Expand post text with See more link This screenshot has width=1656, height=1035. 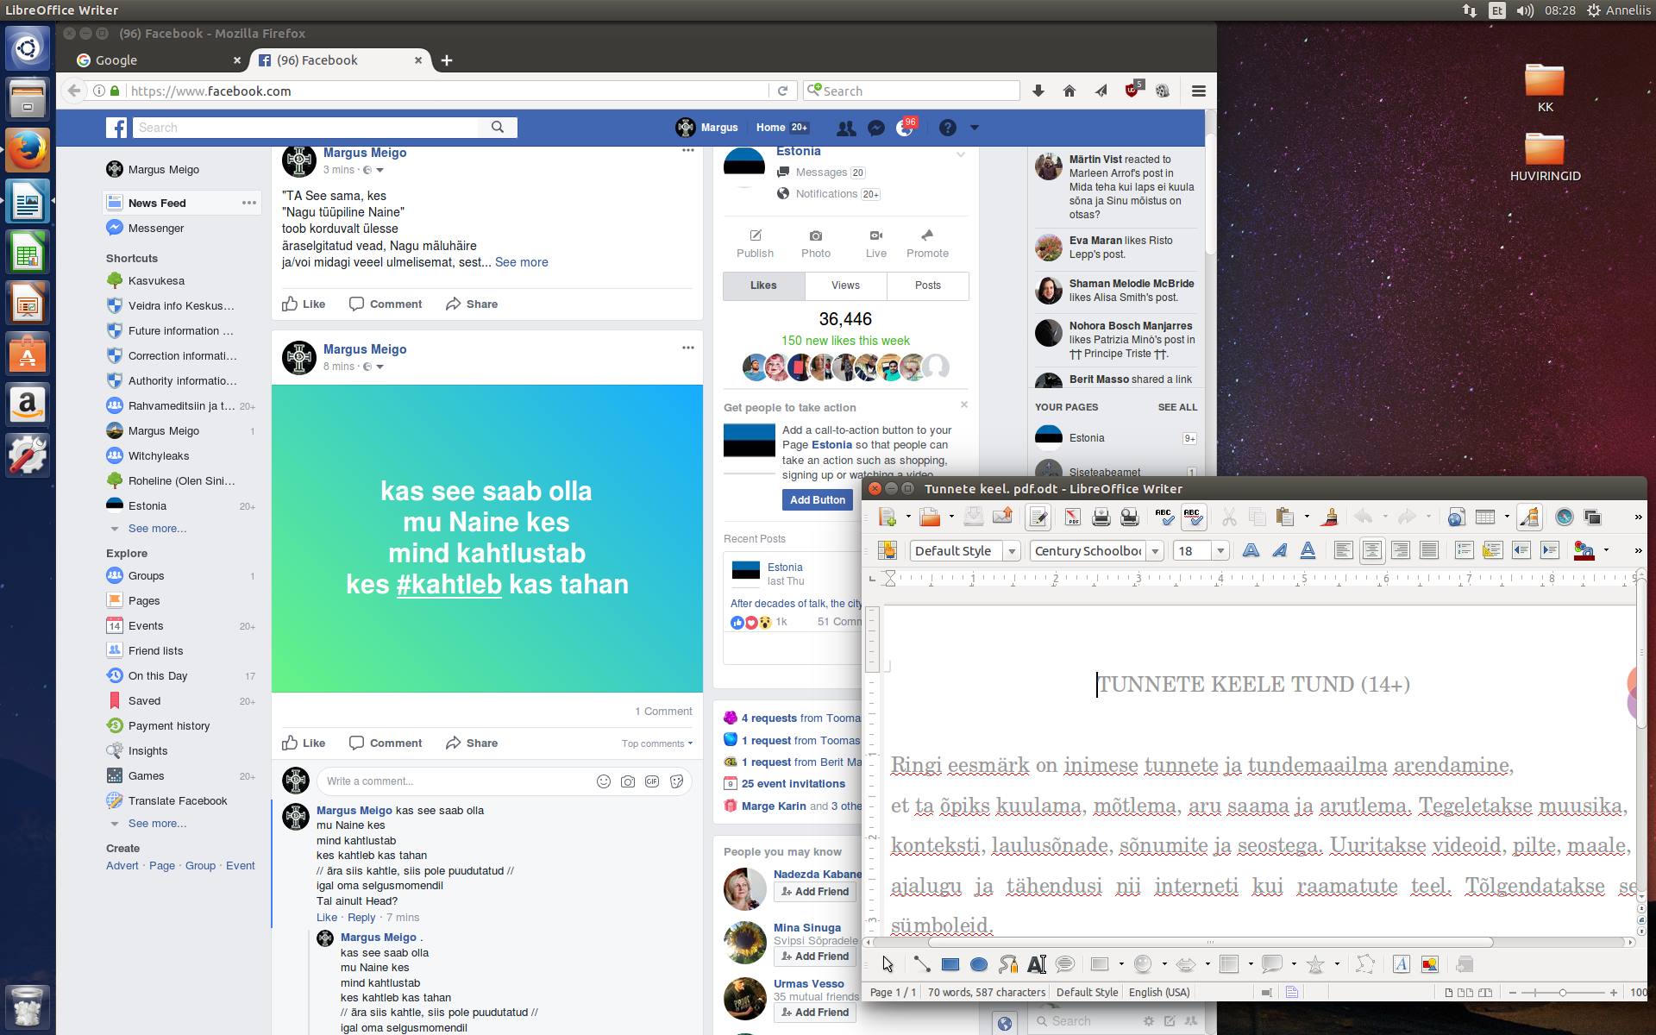pos(521,262)
